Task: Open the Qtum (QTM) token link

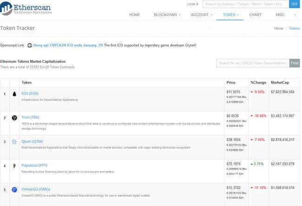Action: pyautogui.click(x=32, y=142)
